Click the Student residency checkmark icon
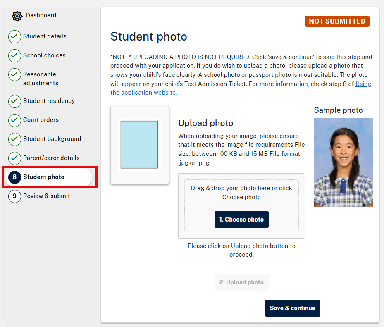 [x=14, y=101]
